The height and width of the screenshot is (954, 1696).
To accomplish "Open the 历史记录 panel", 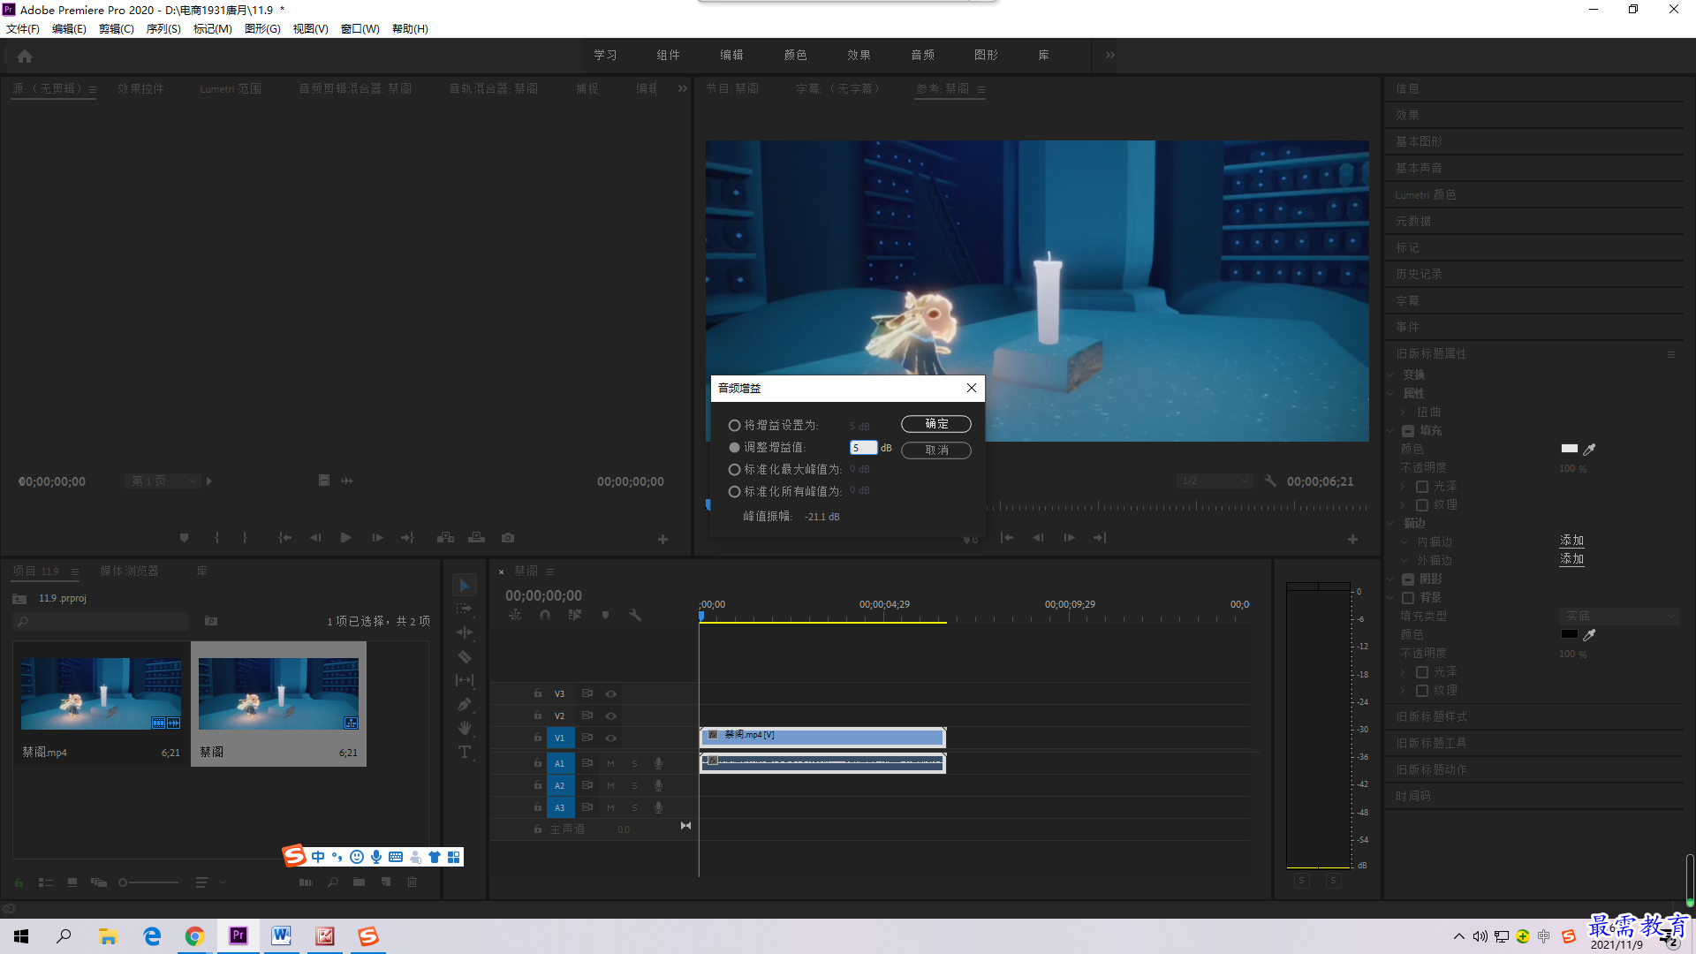I will point(1419,274).
